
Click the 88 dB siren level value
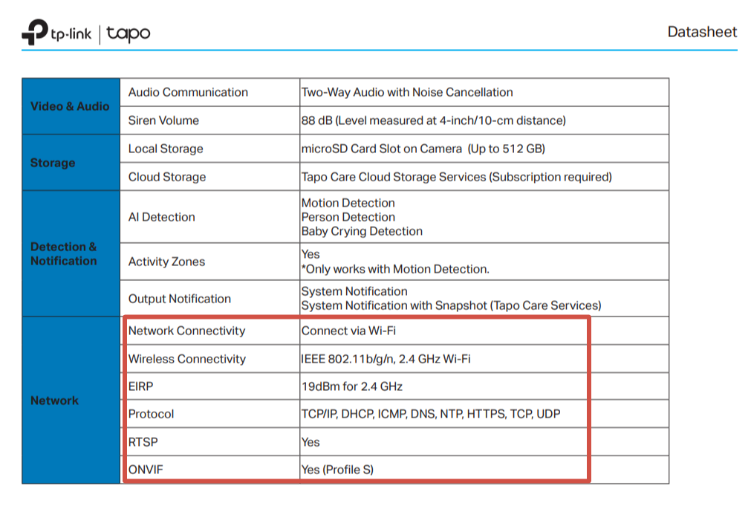click(434, 120)
